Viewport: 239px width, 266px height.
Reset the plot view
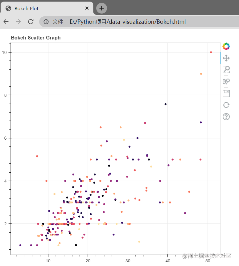click(226, 105)
